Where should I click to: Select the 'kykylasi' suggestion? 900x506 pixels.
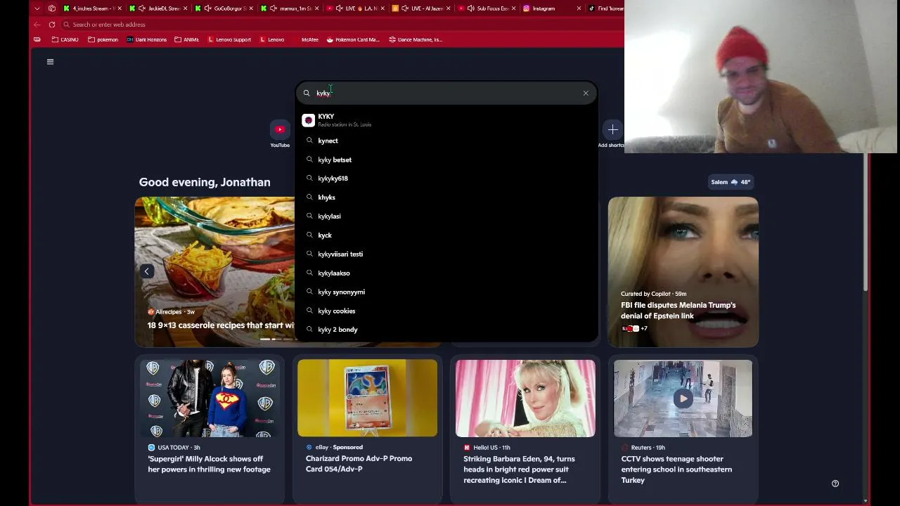[446, 216]
